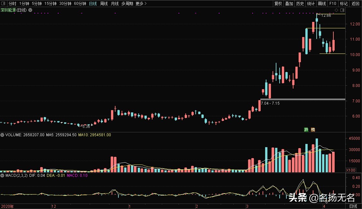Click the 12.66 high price label
The image size is (362, 209).
pyautogui.click(x=326, y=15)
